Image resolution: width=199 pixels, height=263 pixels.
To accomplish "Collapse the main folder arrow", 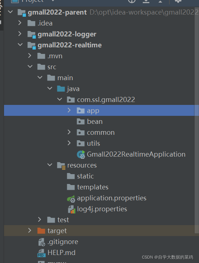I will click(40, 77).
